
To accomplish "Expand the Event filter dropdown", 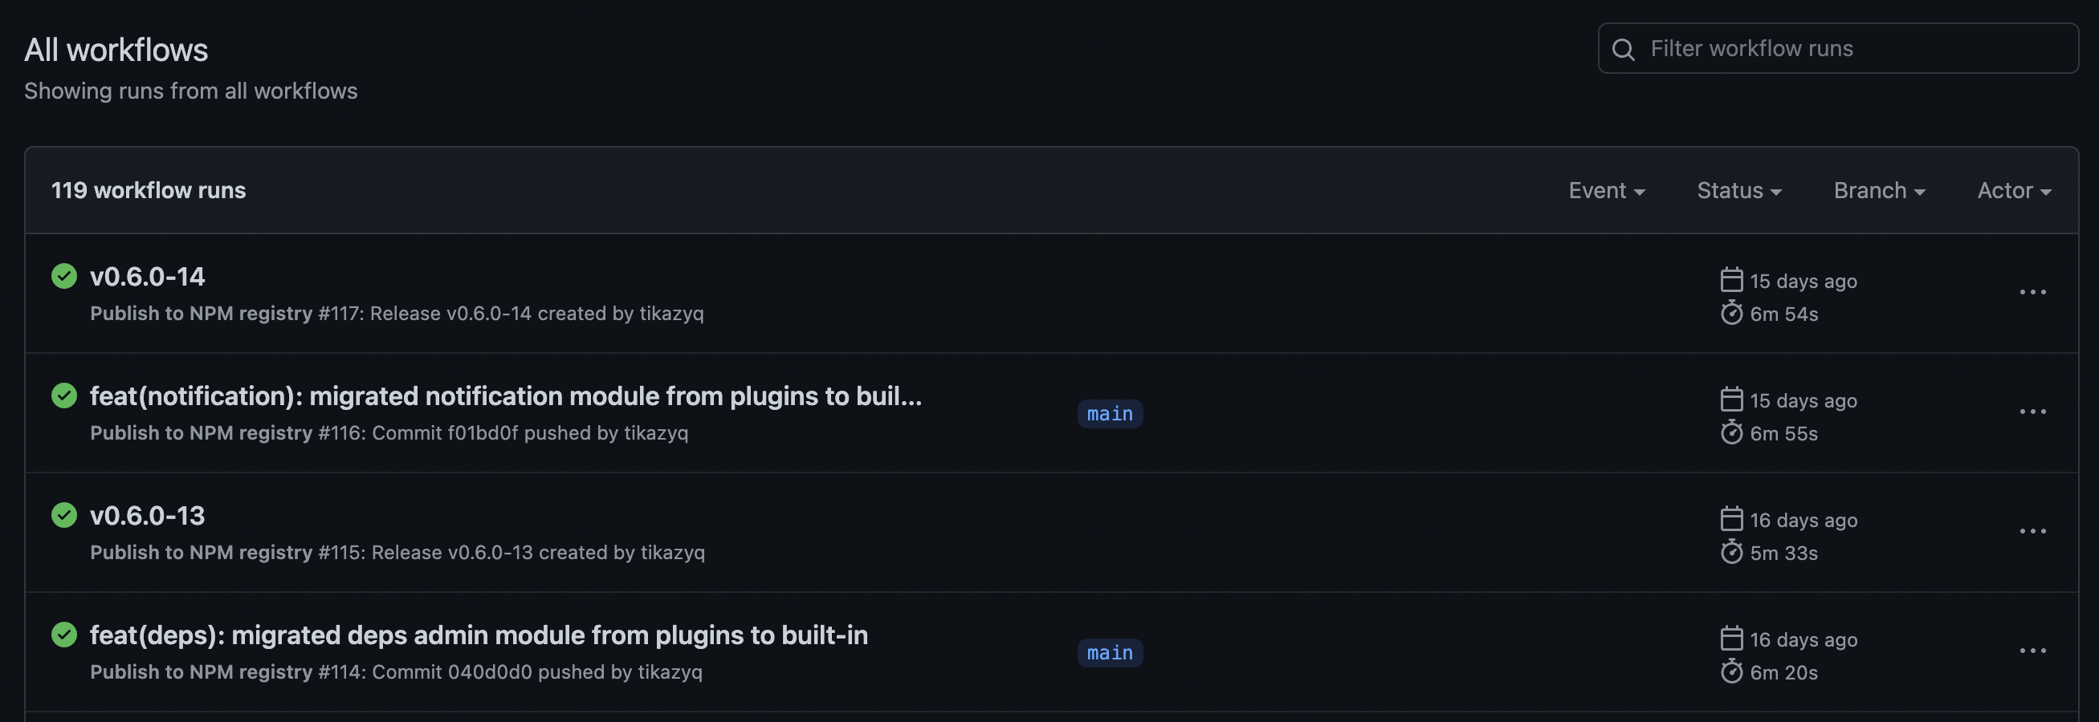I will (1607, 190).
